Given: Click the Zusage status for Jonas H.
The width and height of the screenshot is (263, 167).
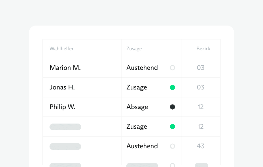Looking at the screenshot, I should (x=137, y=87).
